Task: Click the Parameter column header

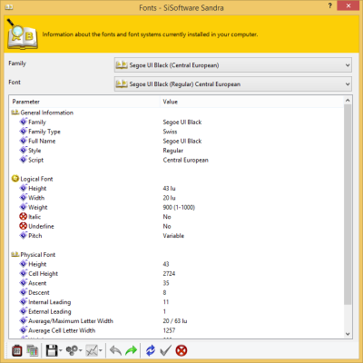Action: 84,102
